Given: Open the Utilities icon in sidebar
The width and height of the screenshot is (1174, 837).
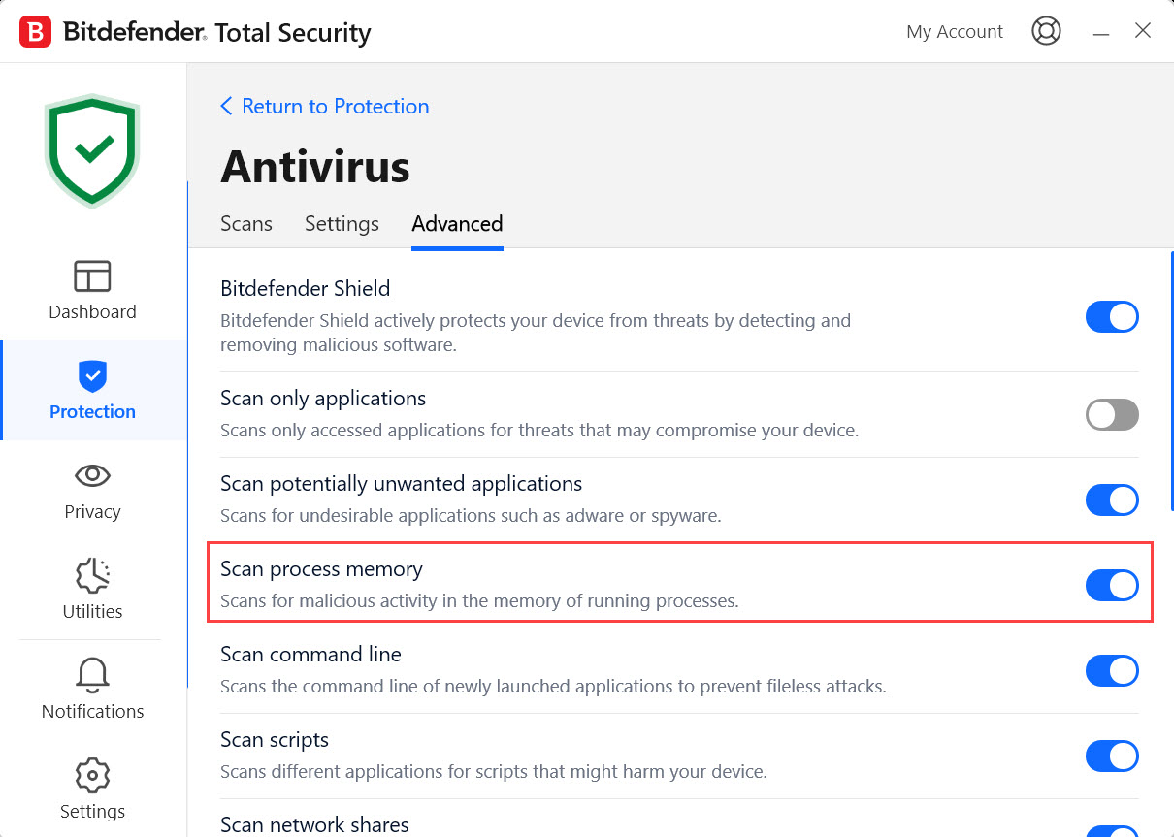Looking at the screenshot, I should tap(92, 575).
